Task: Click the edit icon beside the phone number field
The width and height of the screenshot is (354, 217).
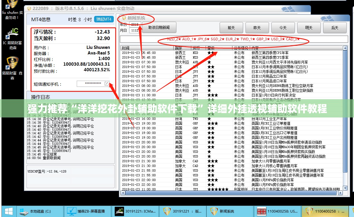Action: 106,84
